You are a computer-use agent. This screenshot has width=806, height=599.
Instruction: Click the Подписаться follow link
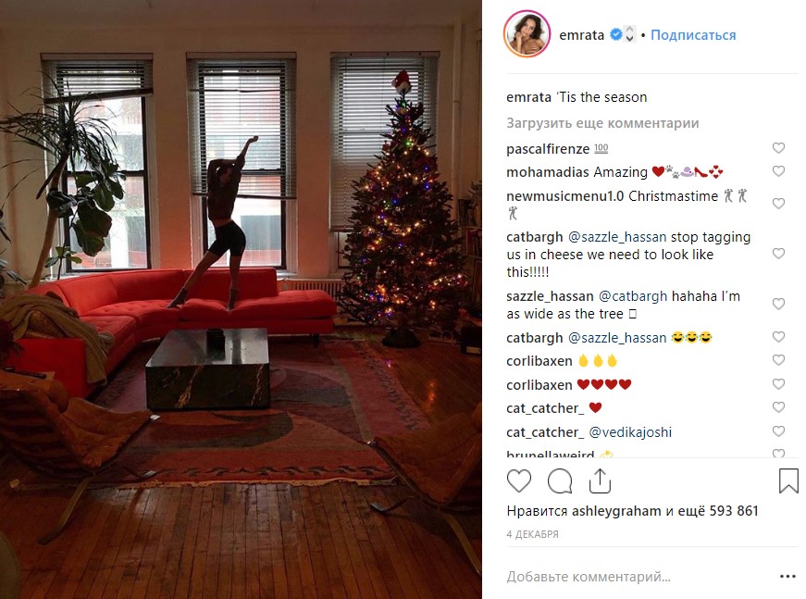tap(693, 35)
